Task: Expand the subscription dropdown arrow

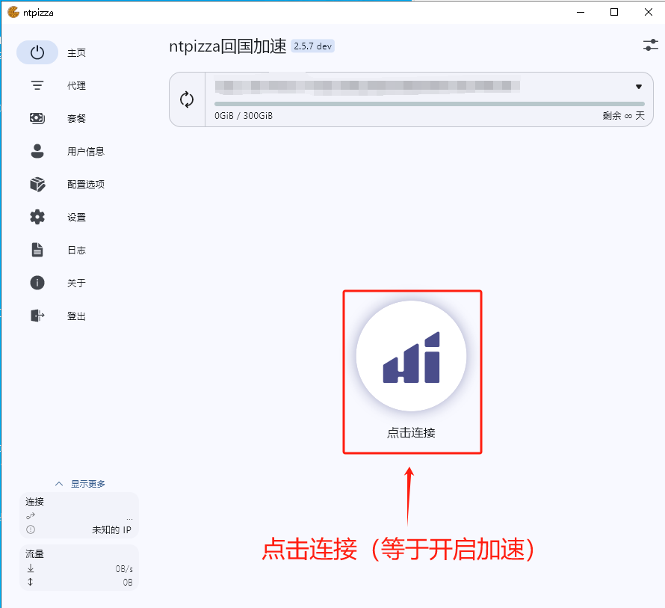Action: (639, 87)
